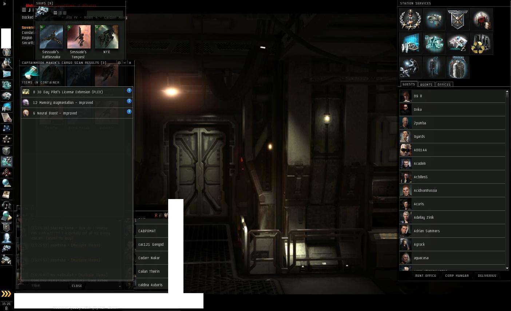This screenshot has width=511, height=311.
Task: Open the station info hamburger menu
Action: coord(24,10)
